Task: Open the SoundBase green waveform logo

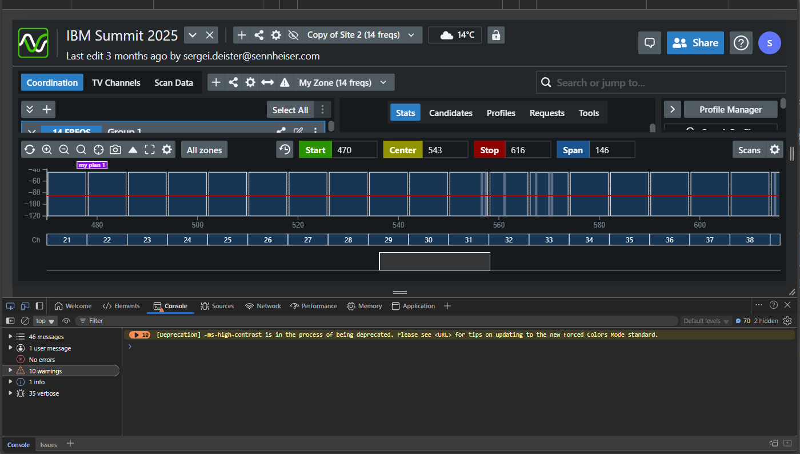Action: (x=33, y=43)
